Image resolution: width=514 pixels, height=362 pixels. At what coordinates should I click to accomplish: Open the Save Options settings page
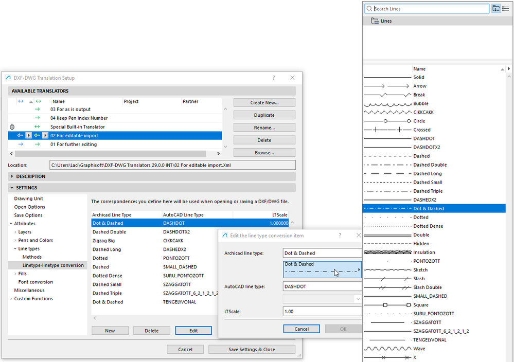tap(28, 215)
